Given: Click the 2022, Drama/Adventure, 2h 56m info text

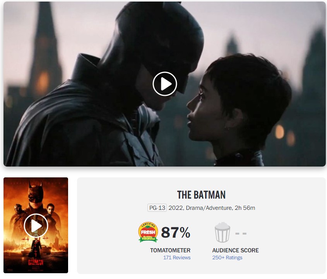Looking at the screenshot, I should tap(212, 208).
